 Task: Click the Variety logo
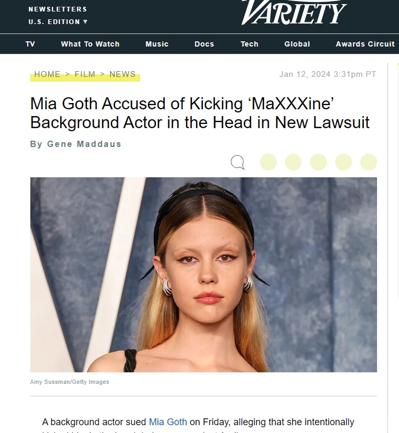tap(294, 13)
